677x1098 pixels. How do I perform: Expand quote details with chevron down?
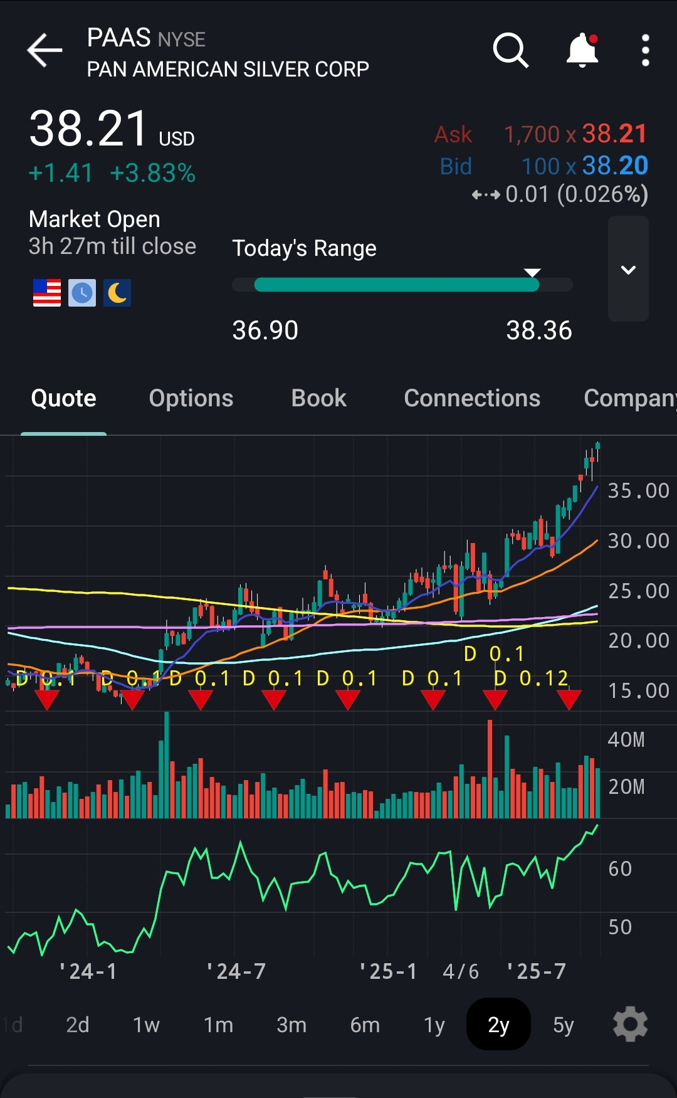click(628, 270)
